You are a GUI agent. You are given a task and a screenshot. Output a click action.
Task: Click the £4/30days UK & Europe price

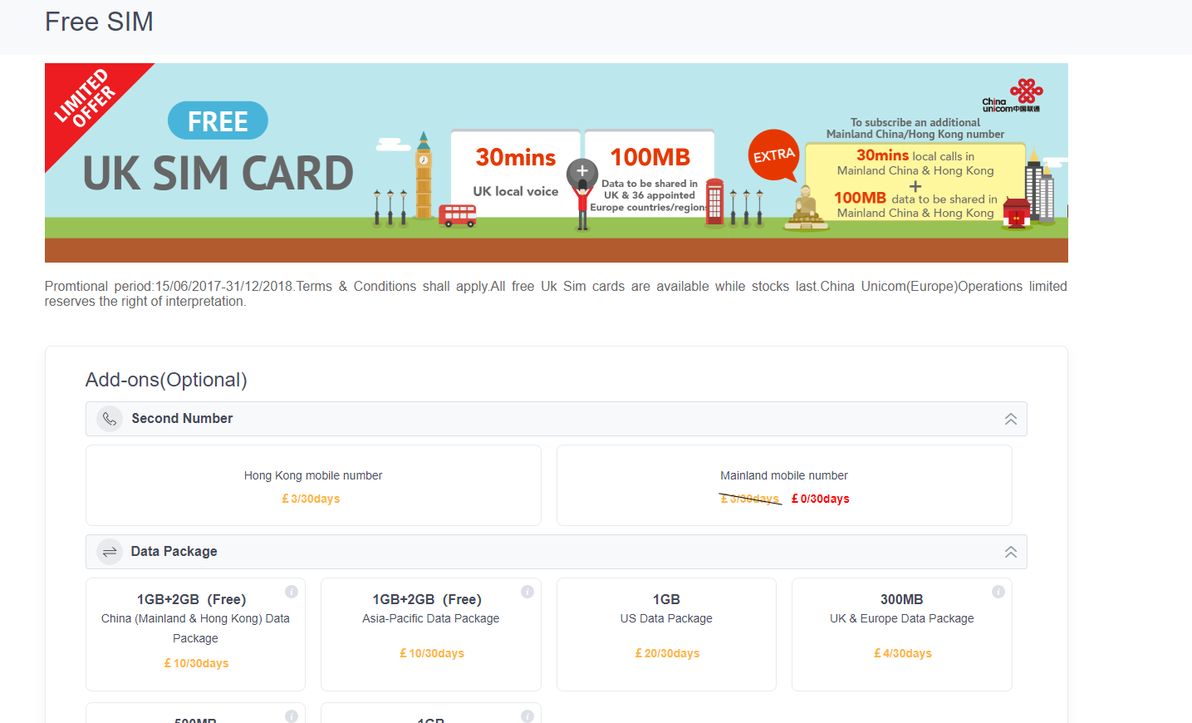click(903, 653)
